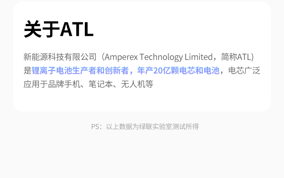This screenshot has width=284, height=178.
Task: Click the blue 年产20亿颗电芯和电池 highlighted text
Action: 178,70
